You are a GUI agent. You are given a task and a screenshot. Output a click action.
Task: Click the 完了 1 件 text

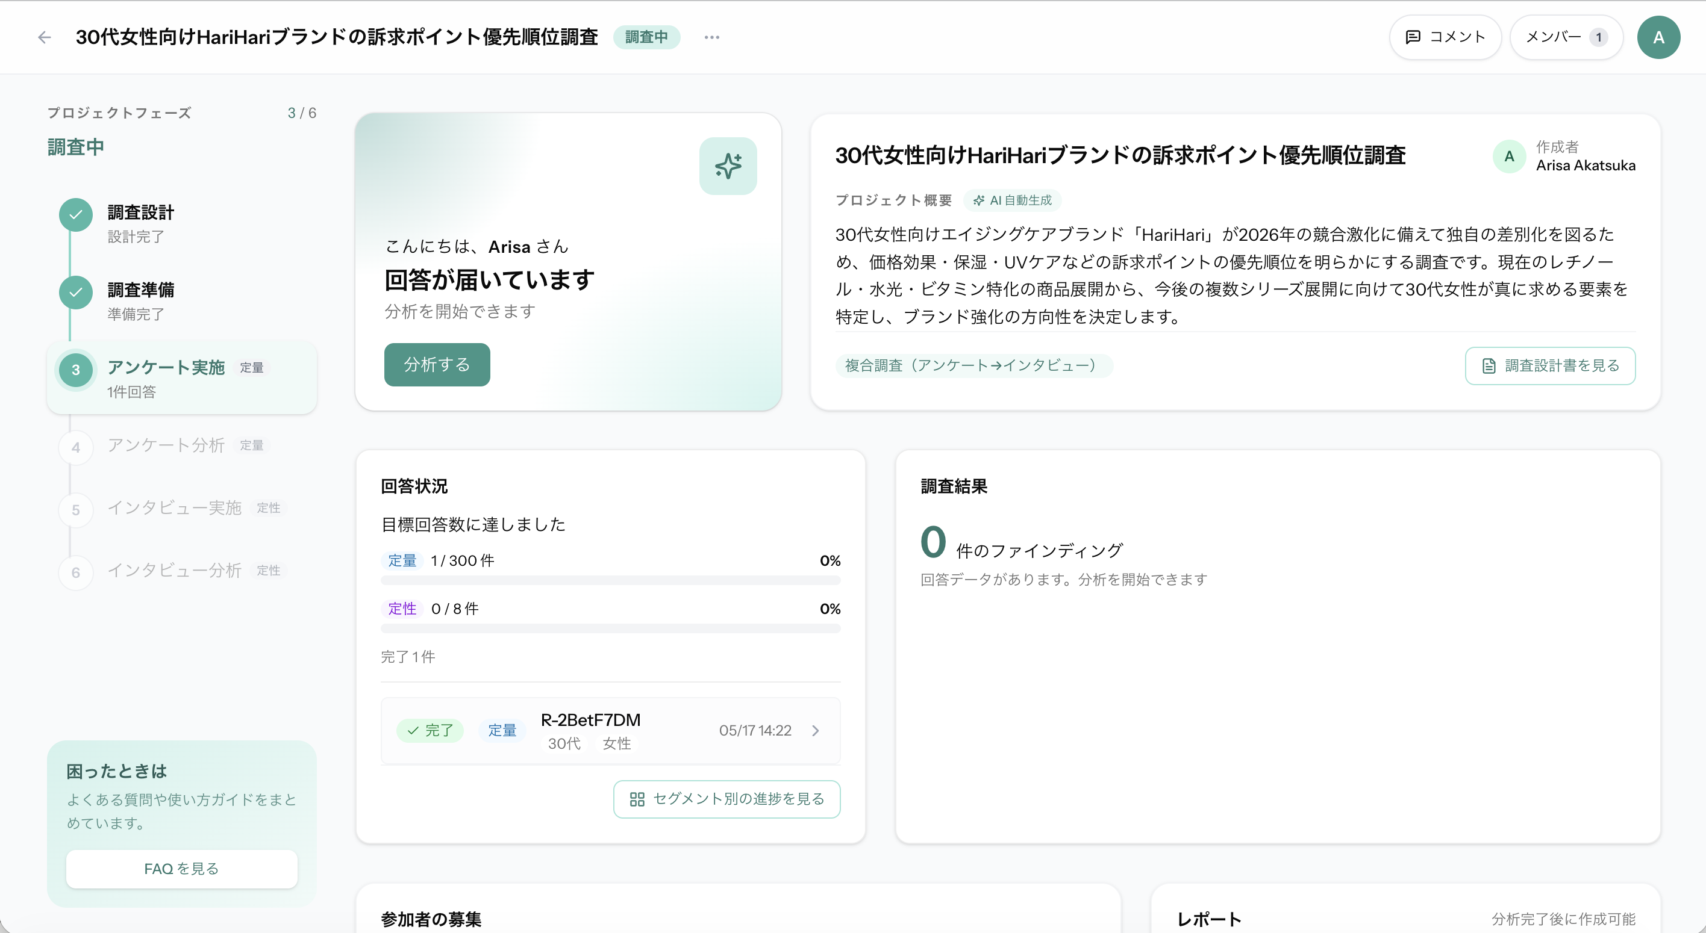click(x=408, y=657)
